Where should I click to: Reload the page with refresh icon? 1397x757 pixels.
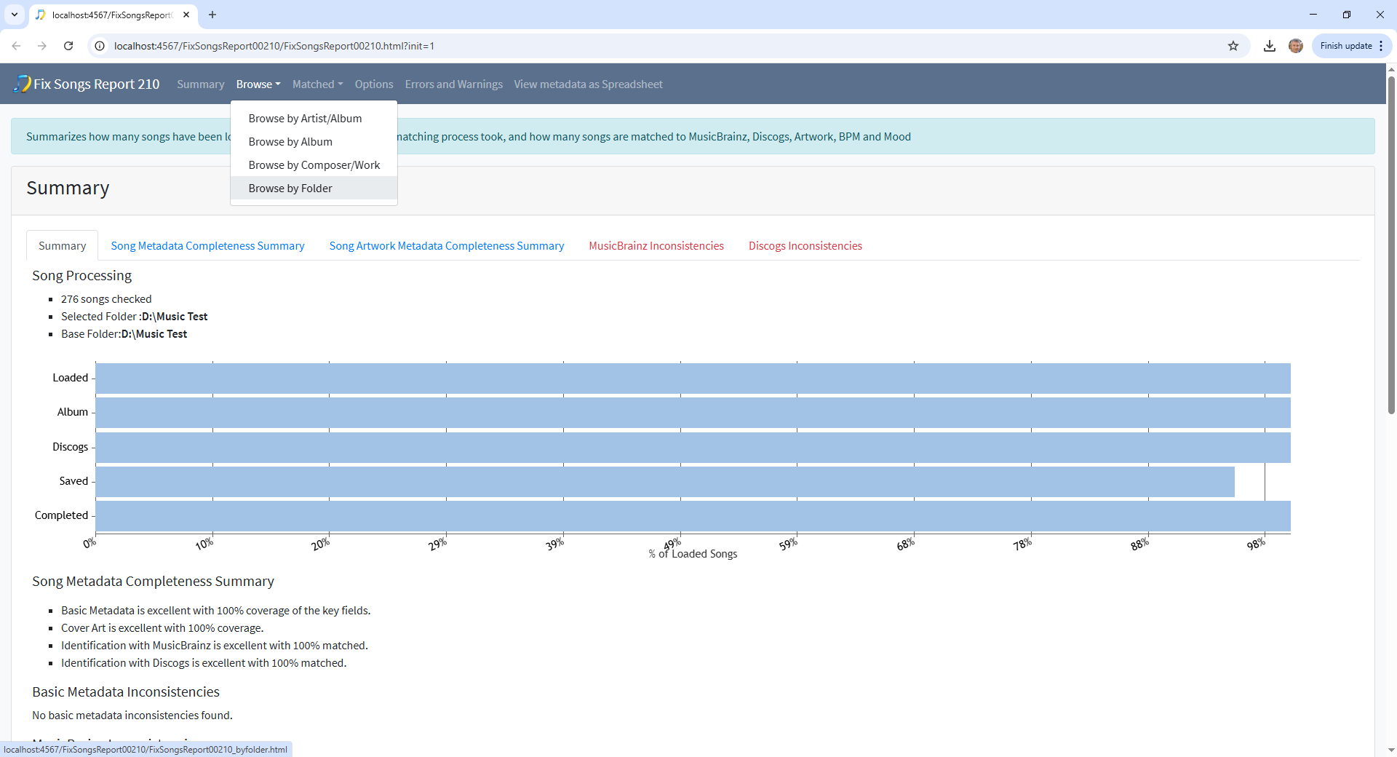[68, 46]
